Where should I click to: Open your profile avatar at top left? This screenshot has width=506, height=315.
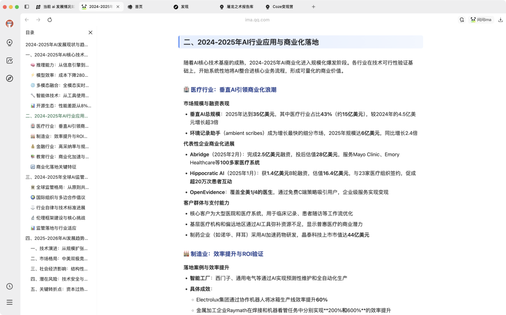(x=9, y=24)
